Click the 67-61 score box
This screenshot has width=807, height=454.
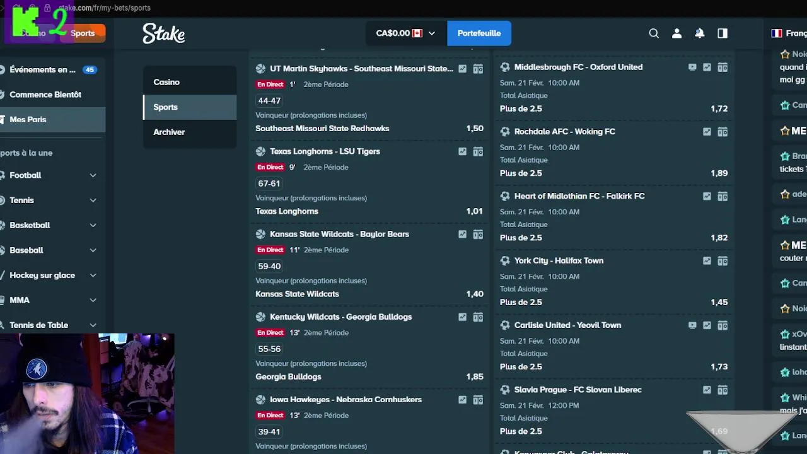tap(269, 183)
